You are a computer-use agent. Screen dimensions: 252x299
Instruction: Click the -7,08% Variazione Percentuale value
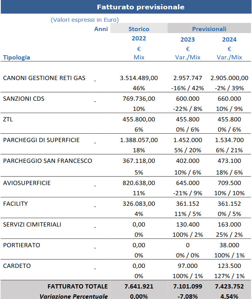[x=188, y=296]
